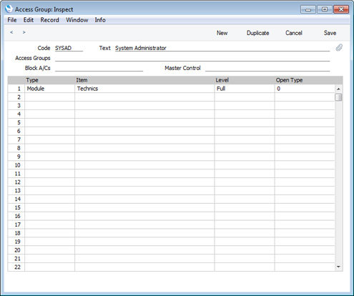Screen dimensions: 354x296
Task: Click scrollbar down arrow in grid
Action: [x=338, y=267]
